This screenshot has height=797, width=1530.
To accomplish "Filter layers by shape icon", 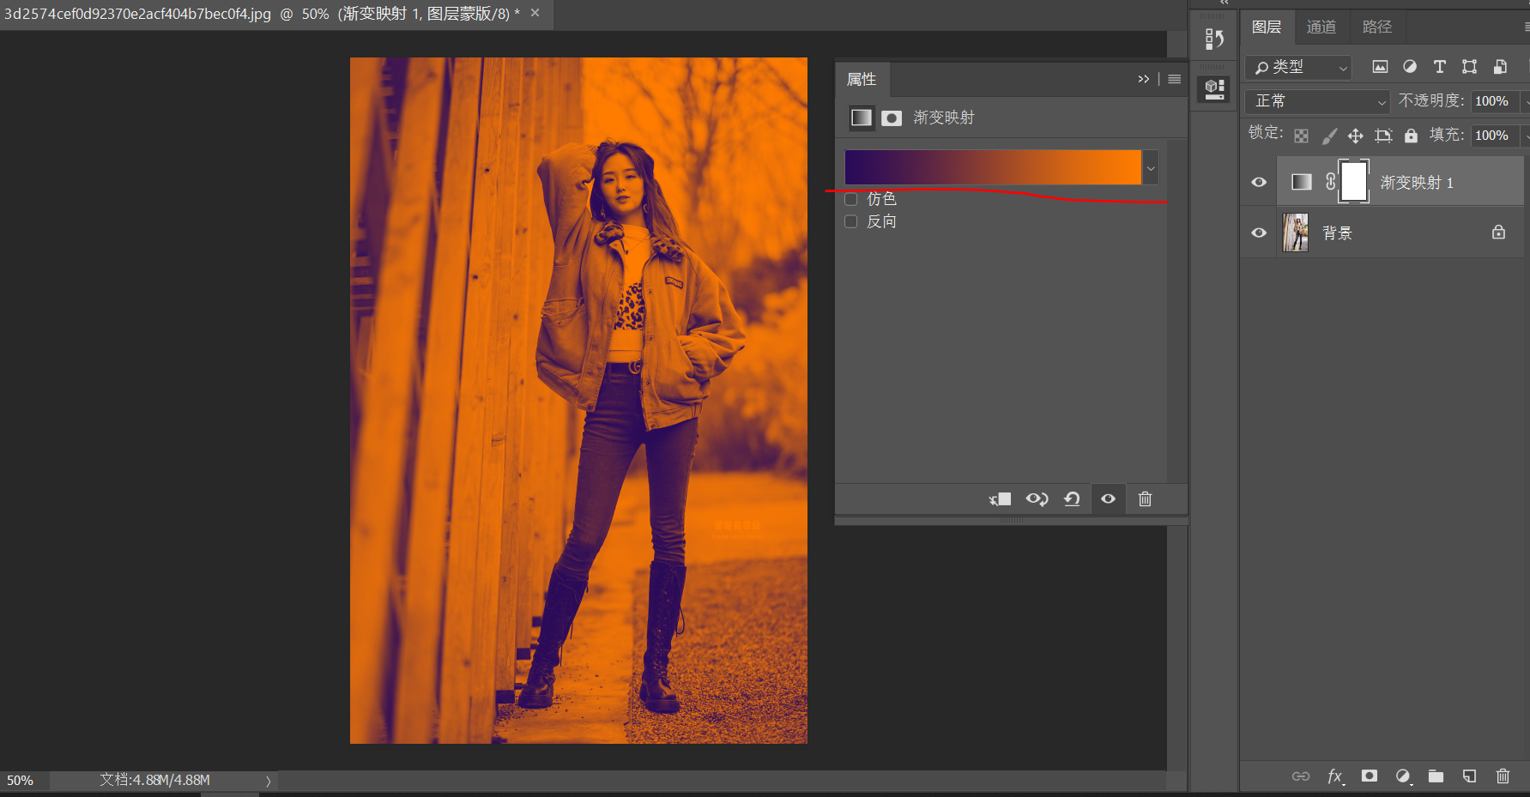I will point(1469,67).
